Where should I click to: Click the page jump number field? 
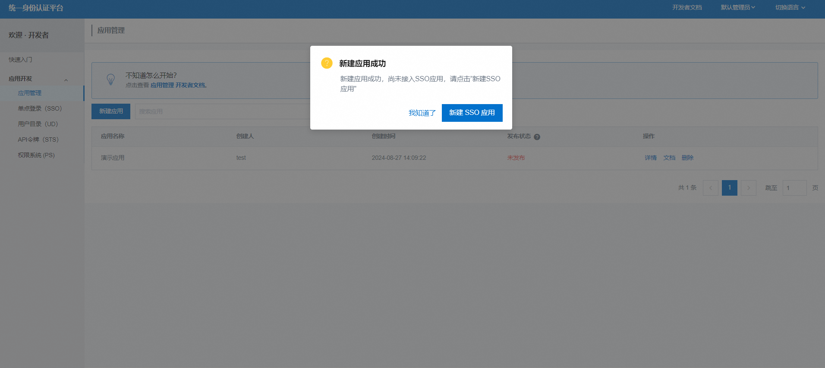point(794,188)
